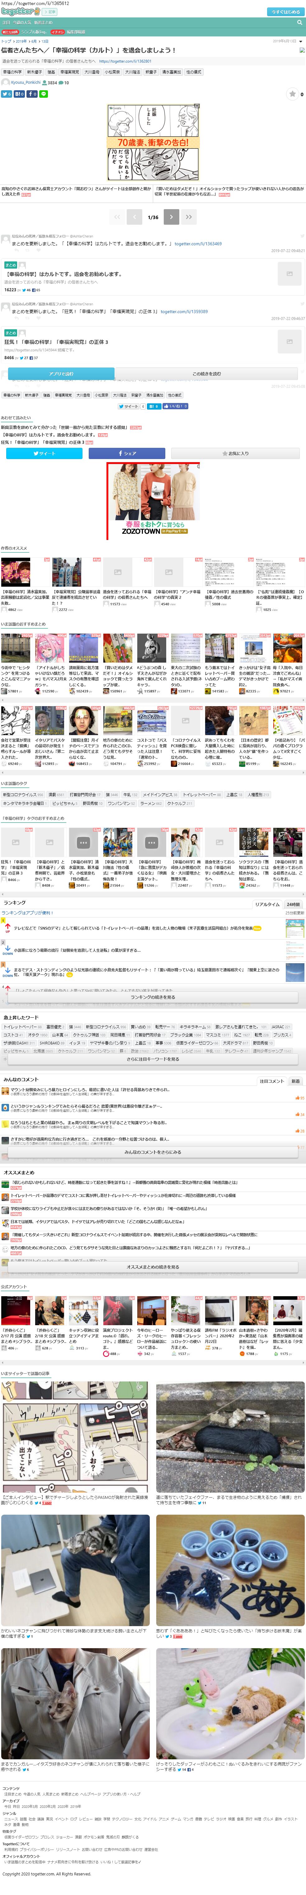This screenshot has width=306, height=1895.
Task: Click the blue ツイート share button
Action: click(45, 453)
